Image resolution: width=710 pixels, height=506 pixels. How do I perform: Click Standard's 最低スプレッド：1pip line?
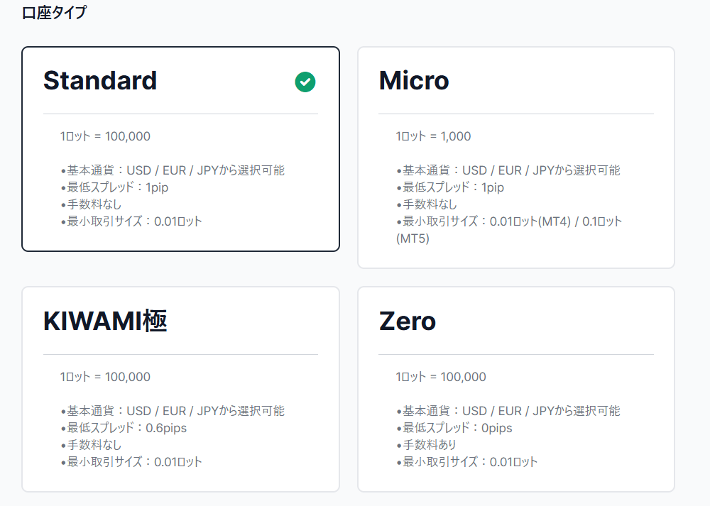click(114, 187)
